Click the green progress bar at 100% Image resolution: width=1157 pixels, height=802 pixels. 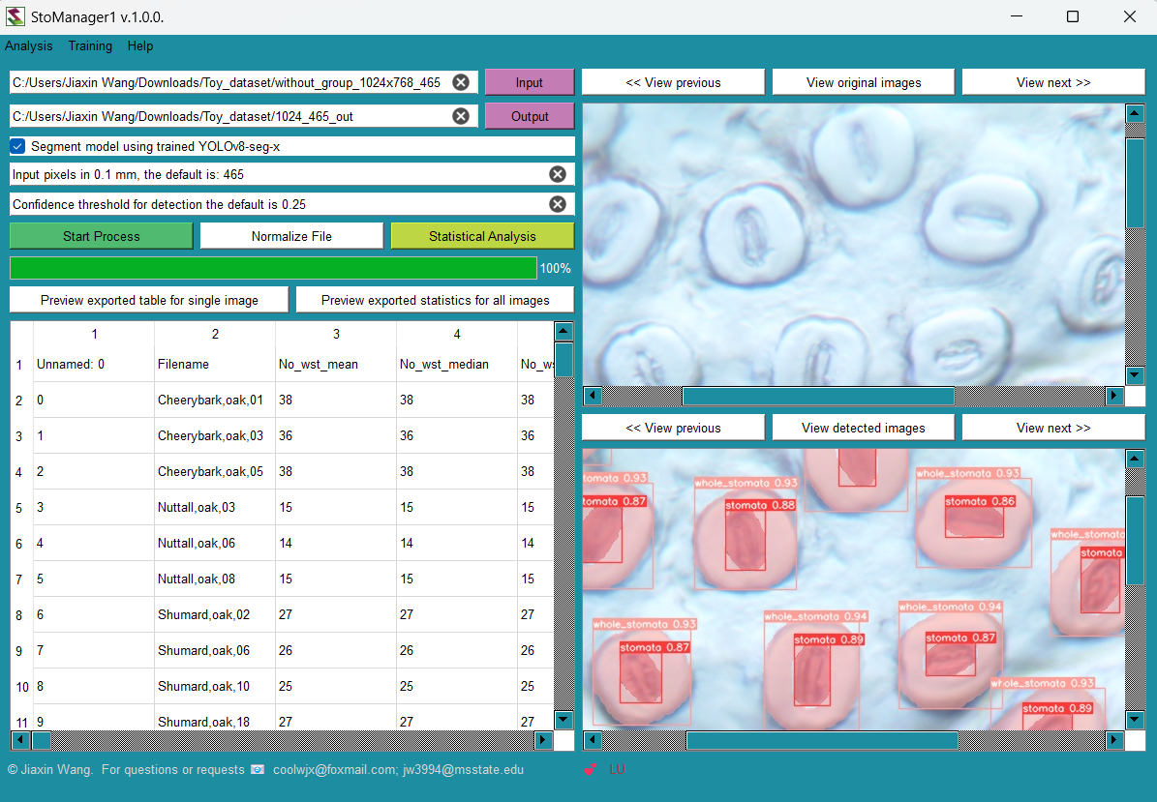[x=271, y=268]
